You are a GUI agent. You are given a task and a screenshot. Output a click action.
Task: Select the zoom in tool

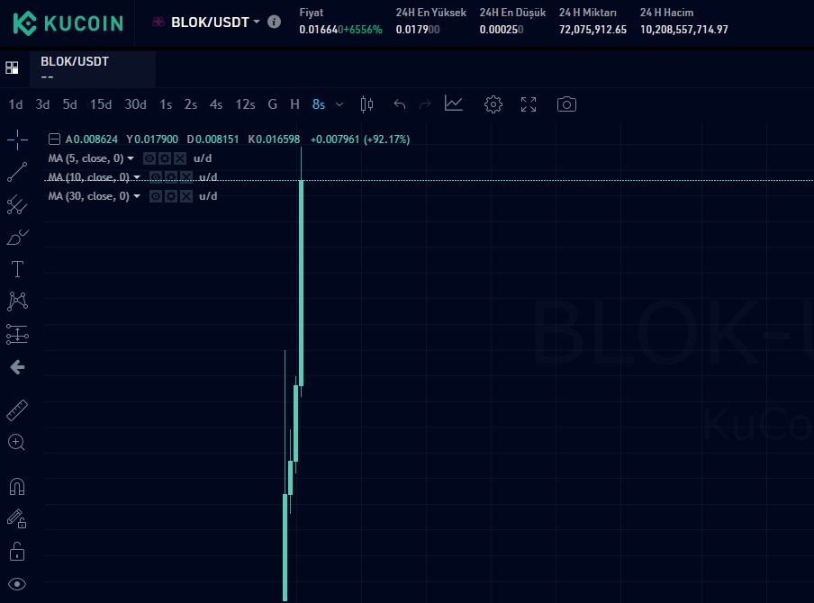click(16, 442)
